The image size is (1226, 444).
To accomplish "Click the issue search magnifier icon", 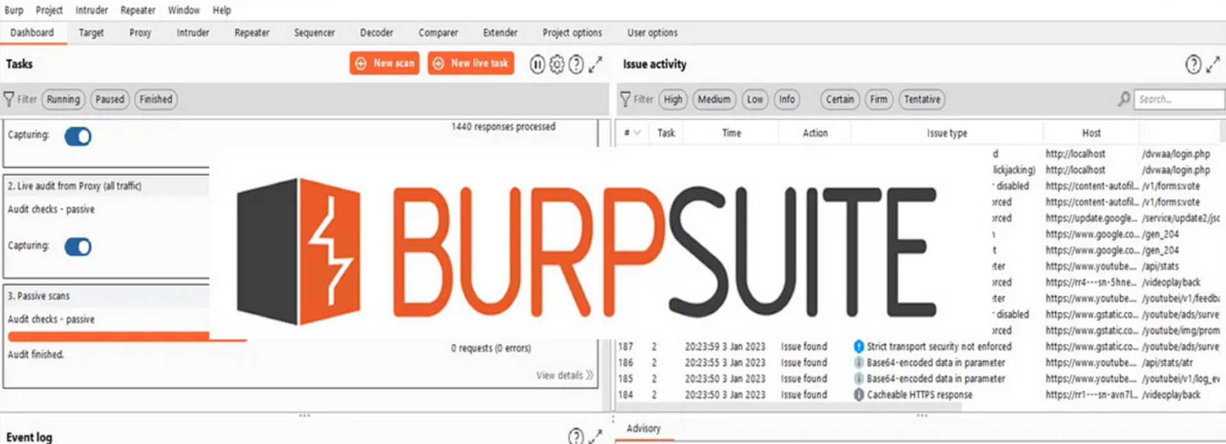I will [x=1124, y=99].
